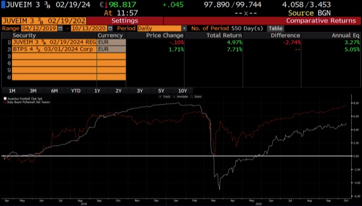Viewport: 362px width, 206px height.
Task: Select the 1Y range tab
Action: (x=97, y=91)
